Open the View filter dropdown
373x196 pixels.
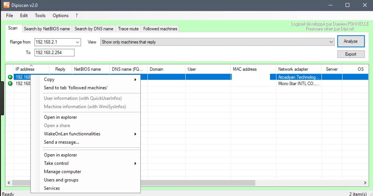pyautogui.click(x=331, y=42)
